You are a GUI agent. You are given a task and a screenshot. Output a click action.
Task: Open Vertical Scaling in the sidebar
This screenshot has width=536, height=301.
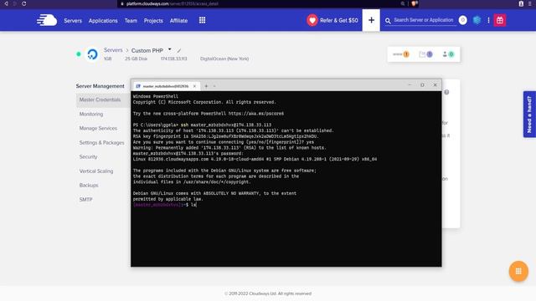(x=96, y=171)
